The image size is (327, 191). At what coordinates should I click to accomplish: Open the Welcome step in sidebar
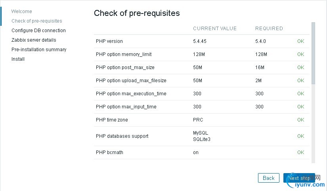click(22, 12)
